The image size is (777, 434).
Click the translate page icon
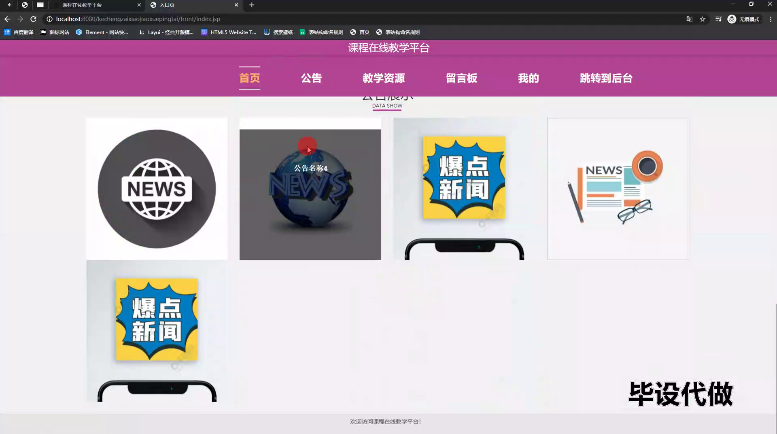[689, 19]
